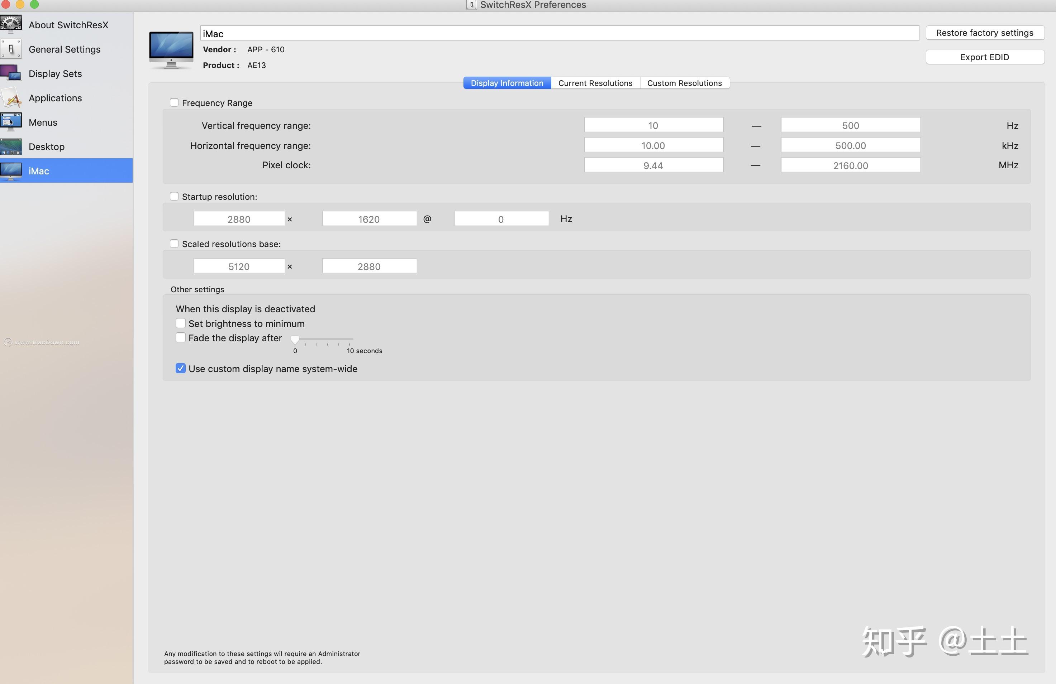Screen dimensions: 1056x684
Task: Switch to the Current Resolutions tab
Action: [595, 83]
